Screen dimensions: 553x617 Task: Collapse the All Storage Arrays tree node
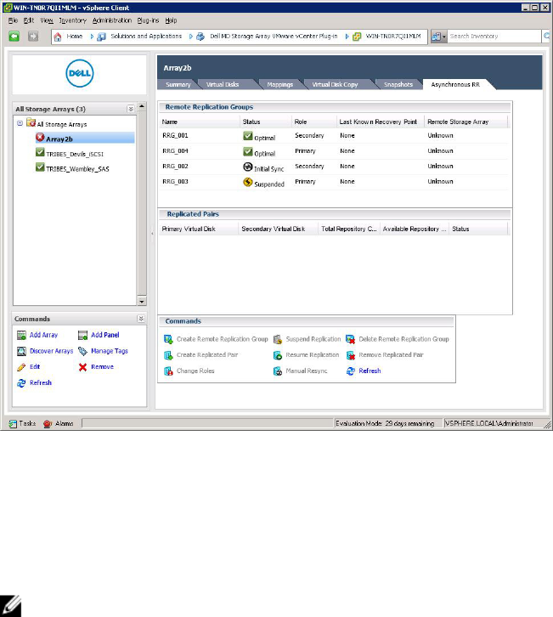pos(20,124)
